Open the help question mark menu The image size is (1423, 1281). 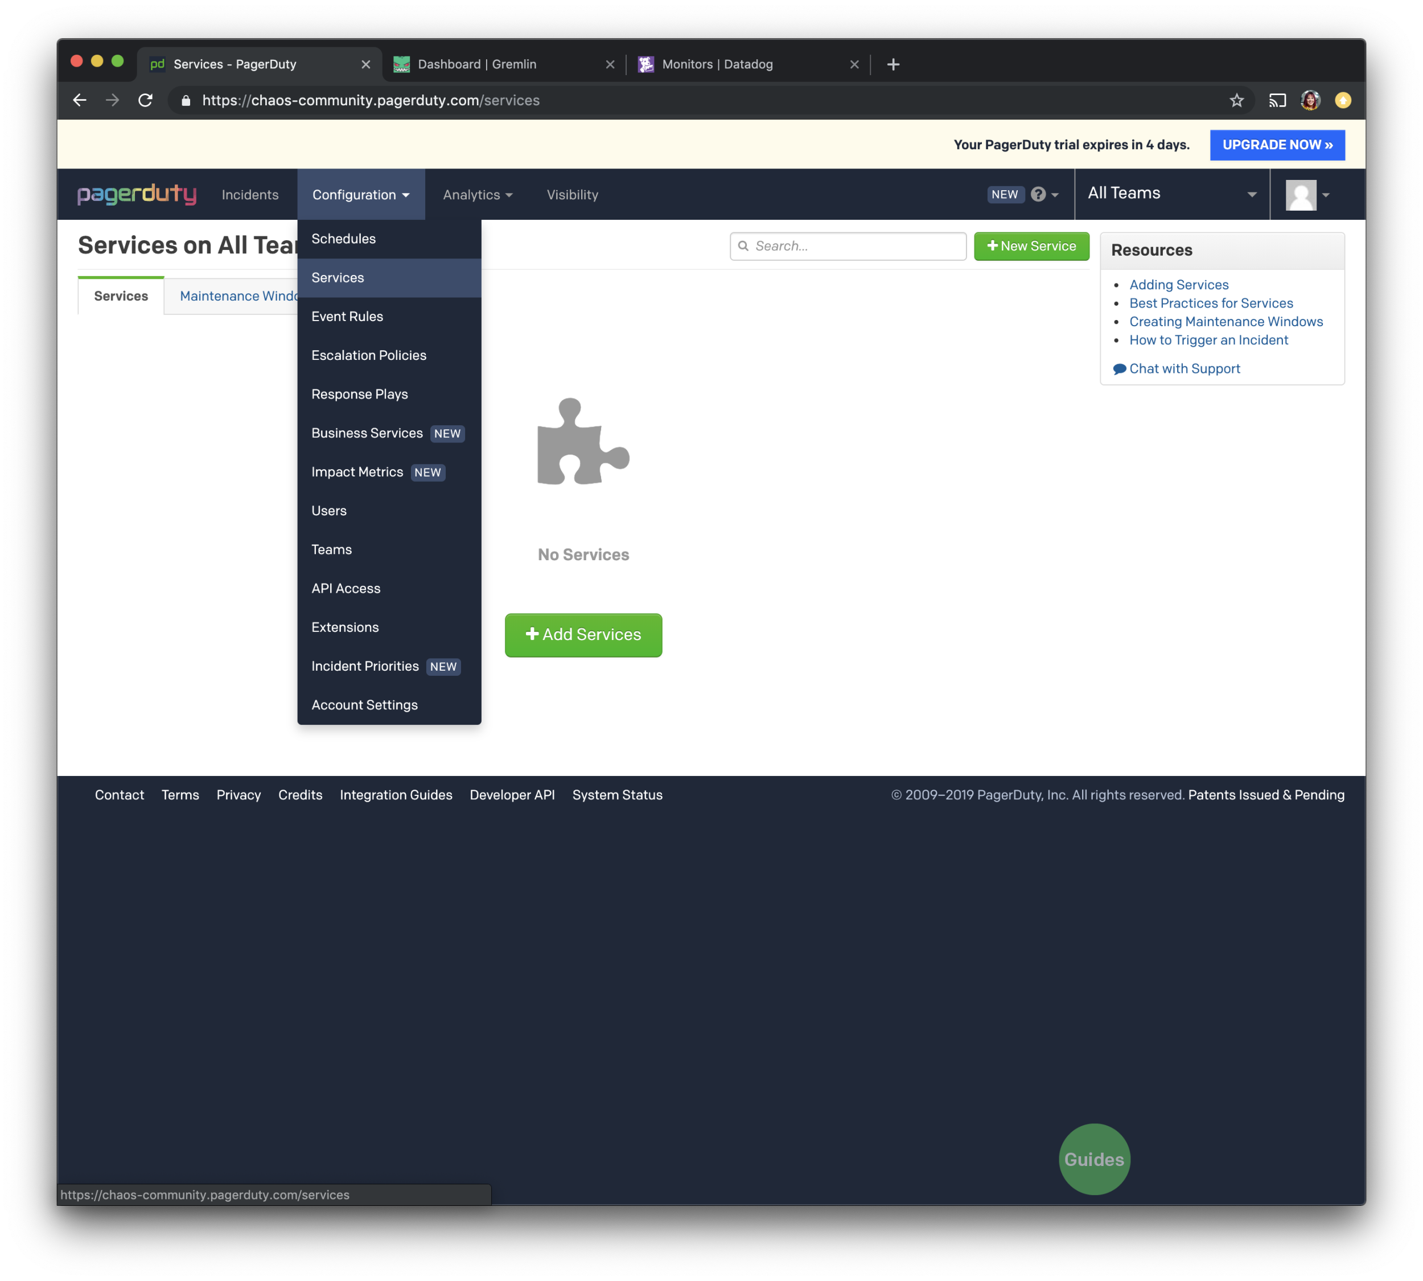[x=1045, y=194]
